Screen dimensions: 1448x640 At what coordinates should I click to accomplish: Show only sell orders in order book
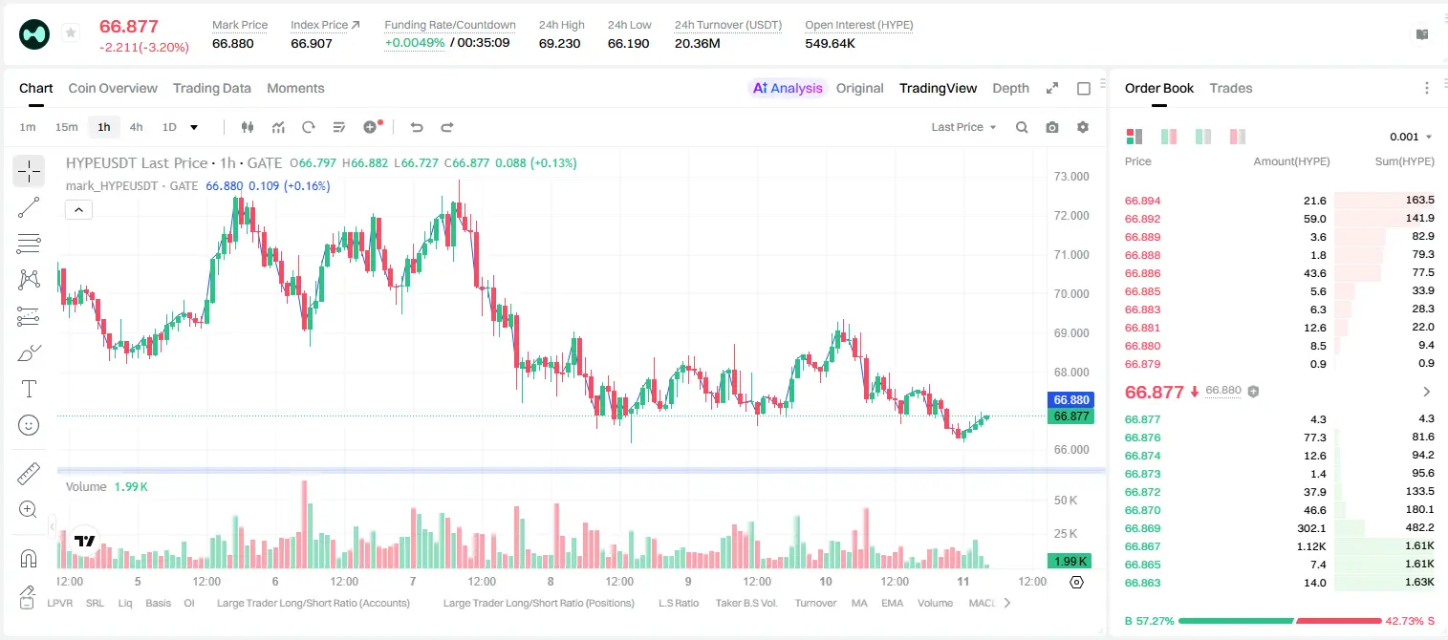tap(1238, 137)
